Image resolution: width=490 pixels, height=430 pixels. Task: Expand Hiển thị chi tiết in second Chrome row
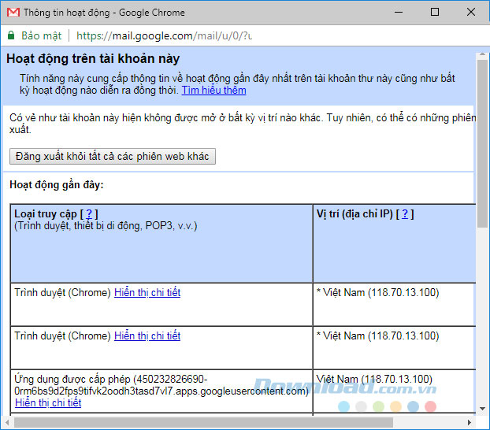(147, 336)
